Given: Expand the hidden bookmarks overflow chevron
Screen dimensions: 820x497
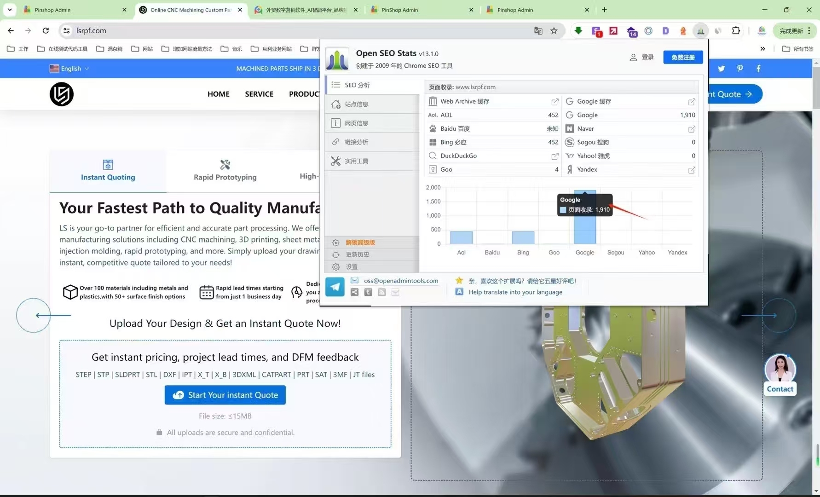Looking at the screenshot, I should click(x=762, y=49).
